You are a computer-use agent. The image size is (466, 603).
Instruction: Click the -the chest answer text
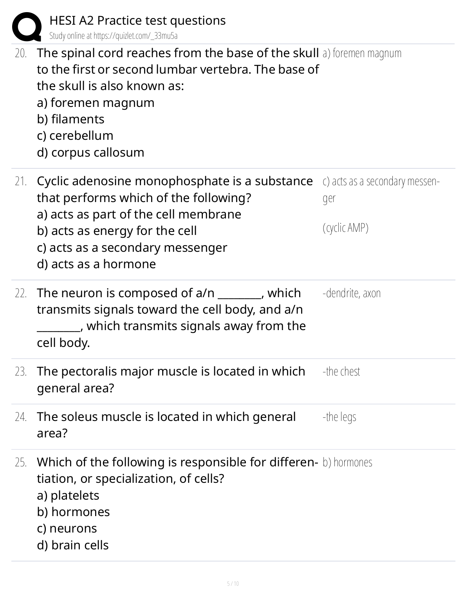tap(341, 371)
